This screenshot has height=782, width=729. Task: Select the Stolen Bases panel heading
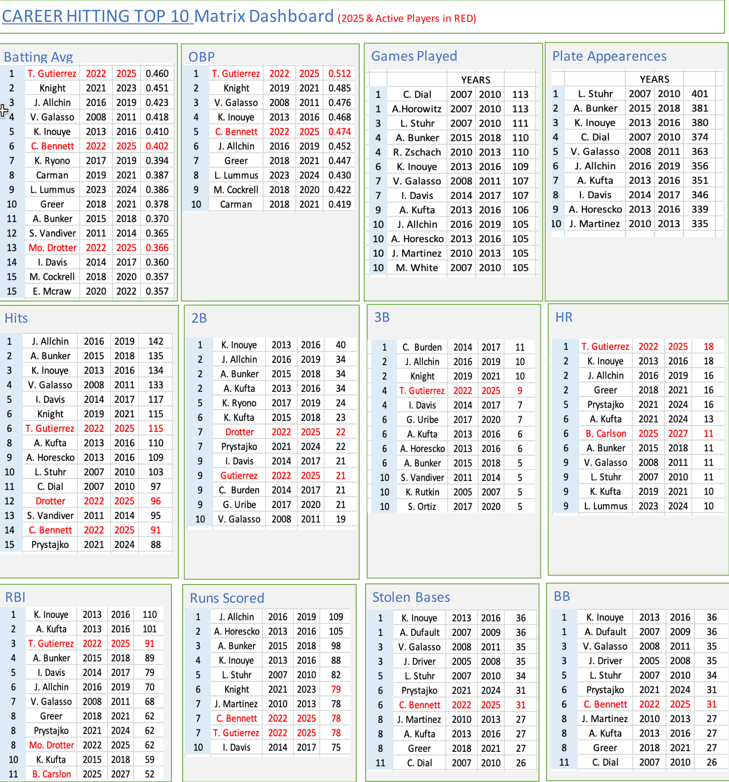pos(411,597)
